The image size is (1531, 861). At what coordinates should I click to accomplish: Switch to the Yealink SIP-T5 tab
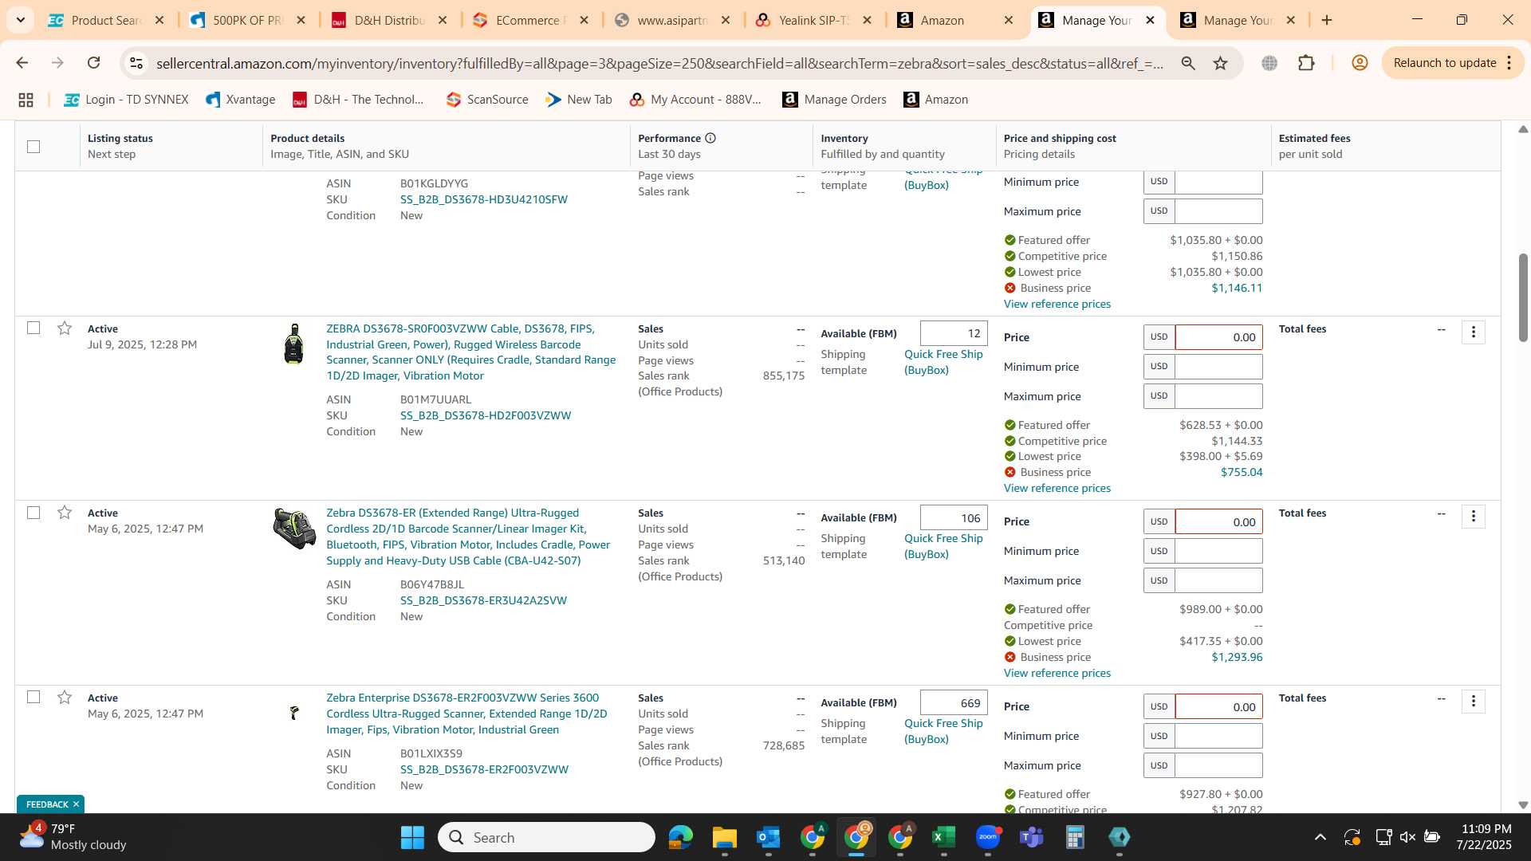tap(814, 21)
